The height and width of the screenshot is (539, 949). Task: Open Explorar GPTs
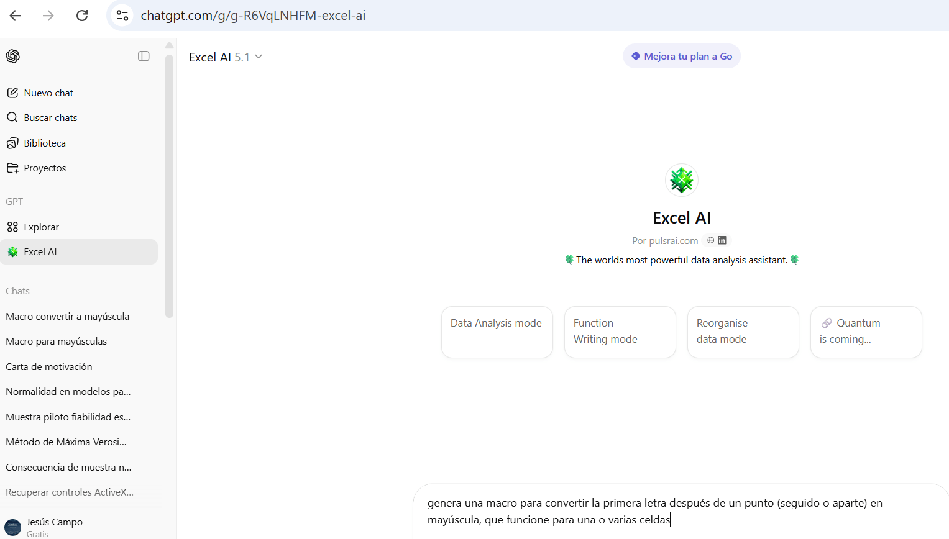click(x=41, y=227)
